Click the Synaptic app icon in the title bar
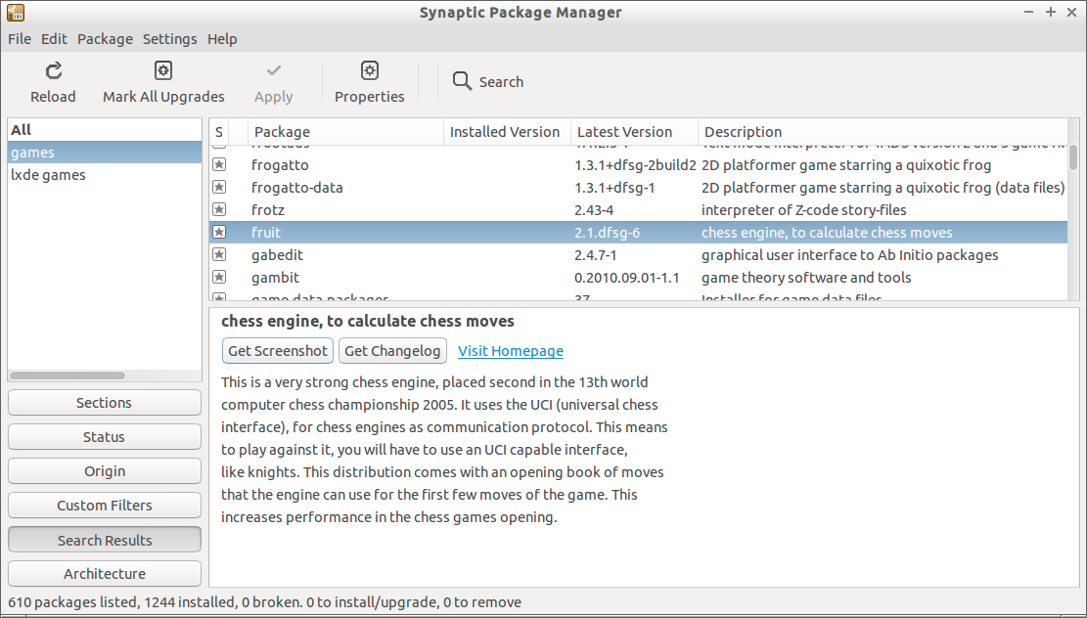The height and width of the screenshot is (618, 1087). [x=15, y=13]
